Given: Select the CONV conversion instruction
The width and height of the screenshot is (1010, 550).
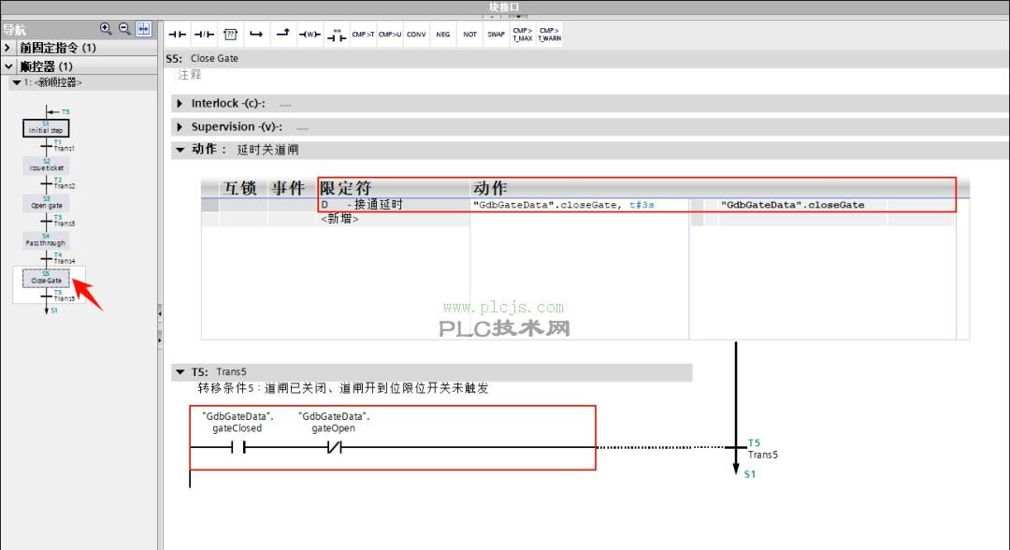Looking at the screenshot, I should click(415, 34).
